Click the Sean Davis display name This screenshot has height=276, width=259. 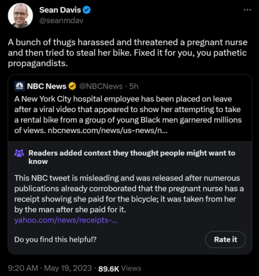(x=60, y=10)
